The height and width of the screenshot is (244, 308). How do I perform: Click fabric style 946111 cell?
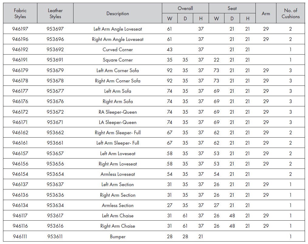pos(20,236)
